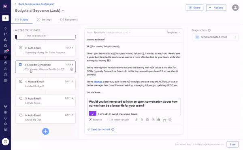243x150 pixels.
Task: Add a new stage with blue plus button
Action: (x=45, y=131)
